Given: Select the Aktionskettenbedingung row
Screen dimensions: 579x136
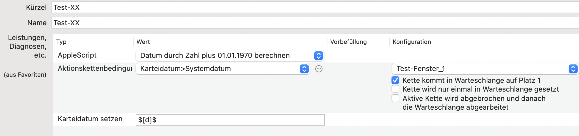Looking at the screenshot, I should coord(316,88).
